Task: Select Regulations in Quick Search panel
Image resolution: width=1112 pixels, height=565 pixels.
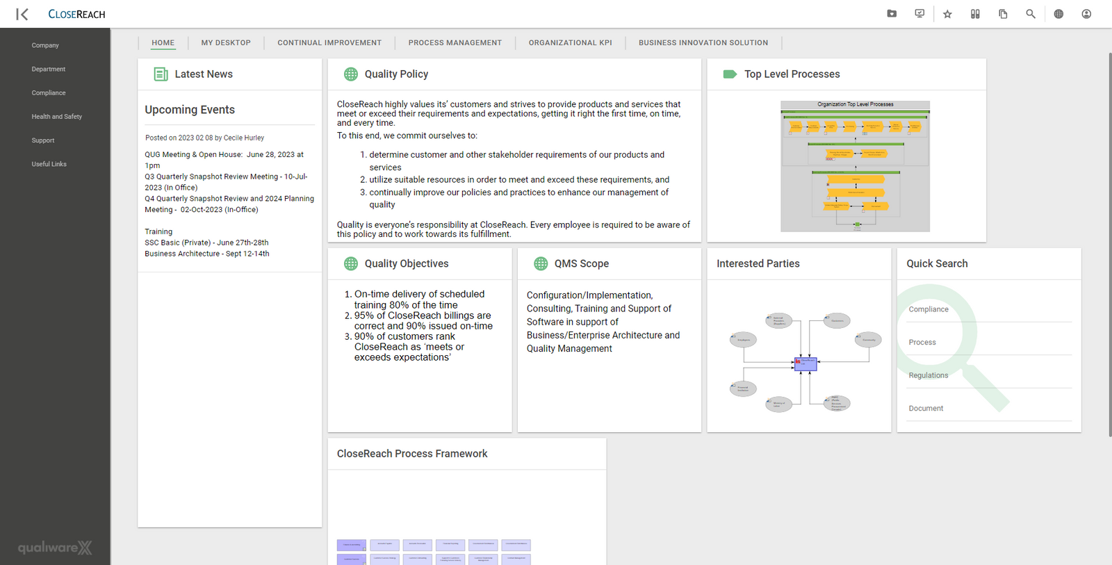Action: (928, 375)
